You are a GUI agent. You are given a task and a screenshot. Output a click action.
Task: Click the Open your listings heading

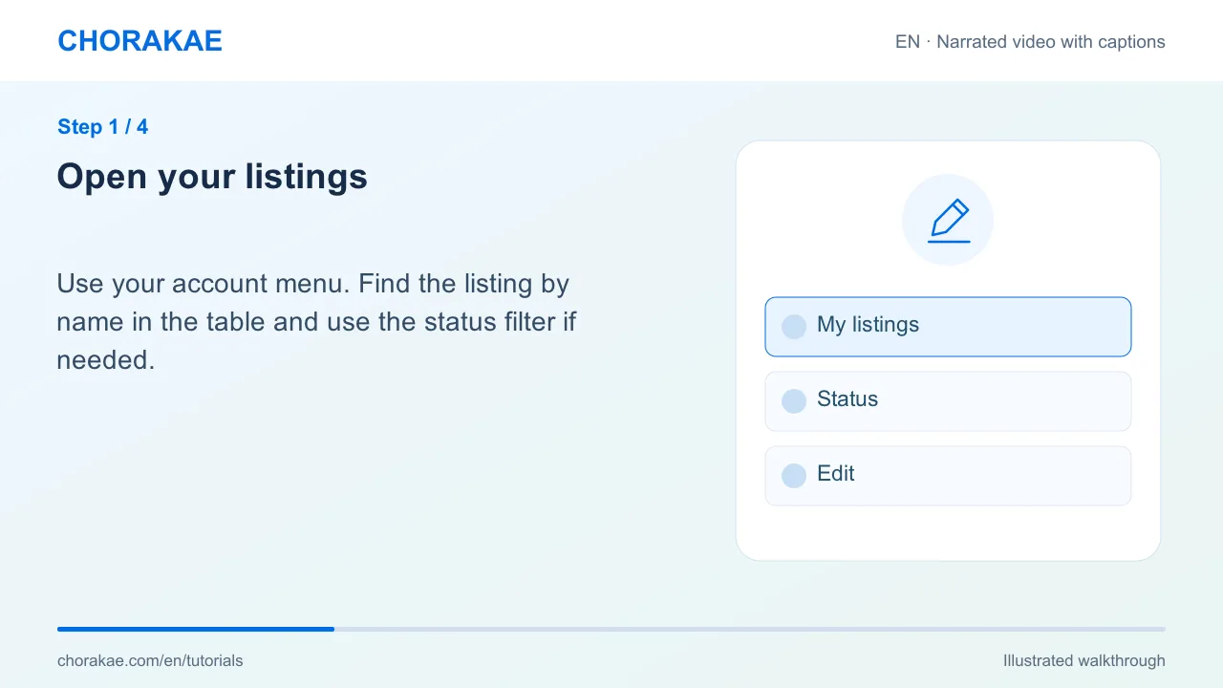(212, 178)
